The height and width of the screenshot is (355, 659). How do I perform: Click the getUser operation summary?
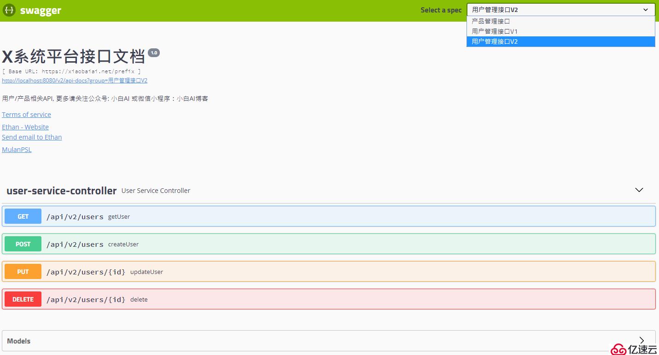[119, 217]
